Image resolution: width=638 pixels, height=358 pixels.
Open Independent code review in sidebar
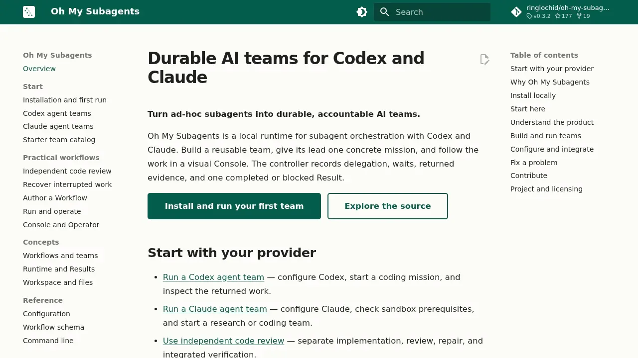(67, 171)
